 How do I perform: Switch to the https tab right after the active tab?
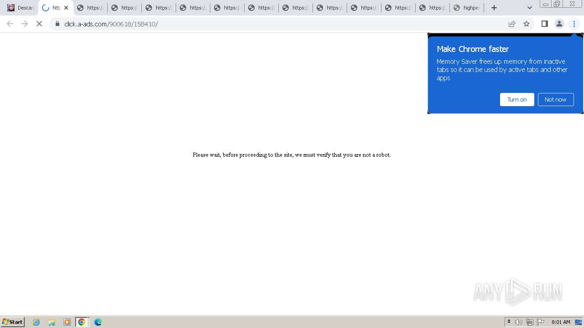click(x=90, y=8)
